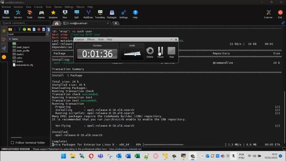Open the orange Sftp sidebar tab
The width and height of the screenshot is (286, 161).
tap(4, 57)
